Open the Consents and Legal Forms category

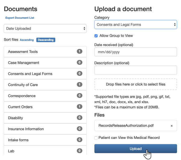point(30,74)
